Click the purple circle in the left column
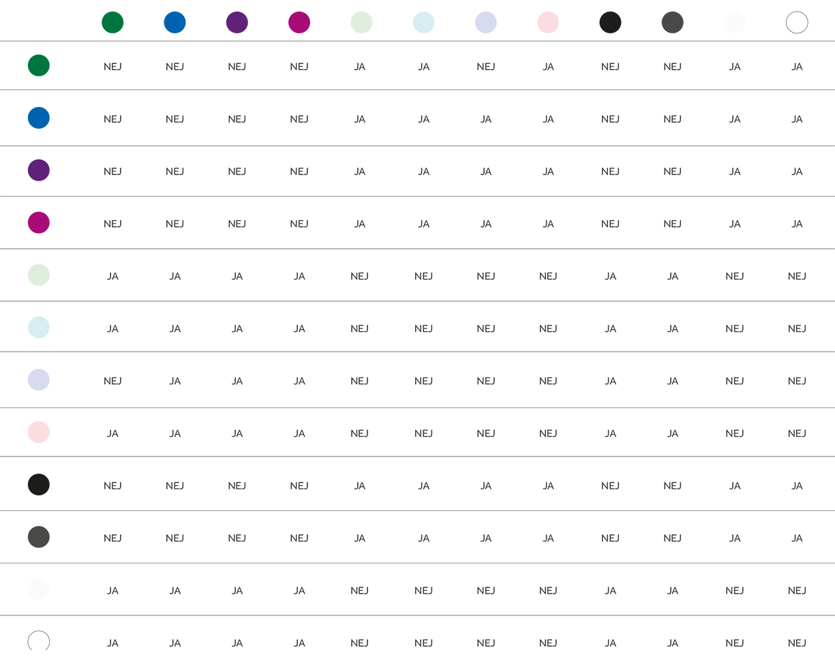 click(39, 170)
